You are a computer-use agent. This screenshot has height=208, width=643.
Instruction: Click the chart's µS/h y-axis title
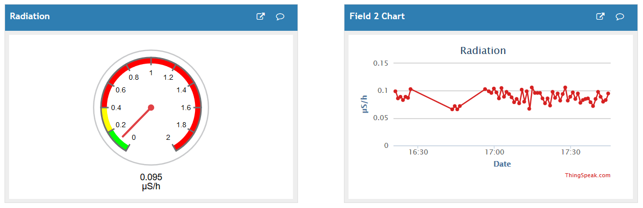pyautogui.click(x=365, y=103)
